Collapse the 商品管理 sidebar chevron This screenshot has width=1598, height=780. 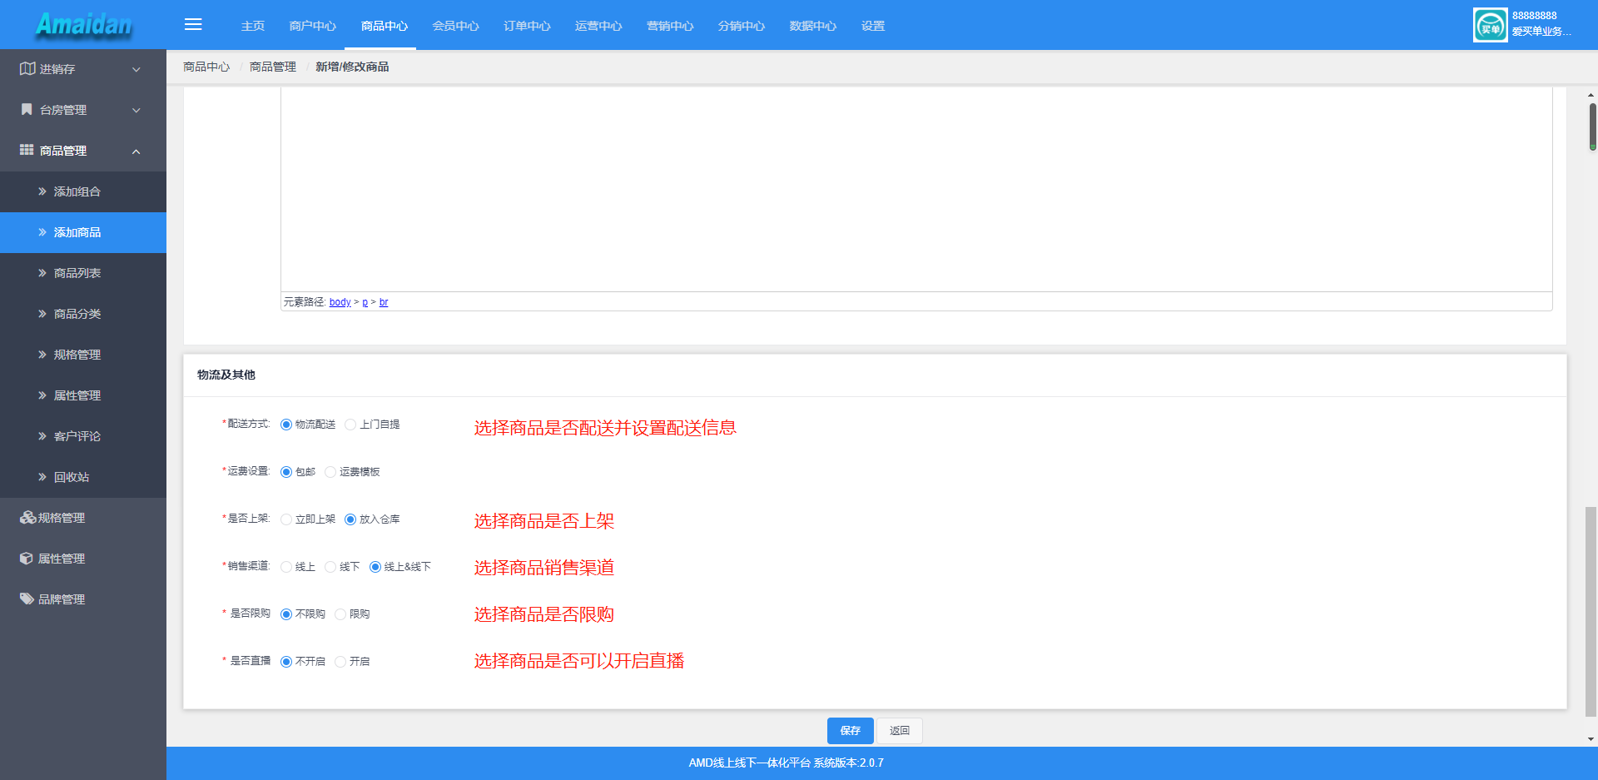coord(136,151)
